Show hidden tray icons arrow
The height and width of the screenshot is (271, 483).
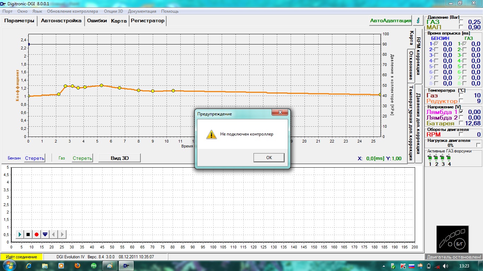[x=384, y=266]
